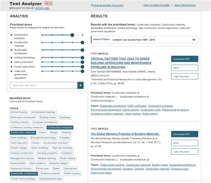
Task: Open Islamic banking topic link
Action: tap(131, 110)
